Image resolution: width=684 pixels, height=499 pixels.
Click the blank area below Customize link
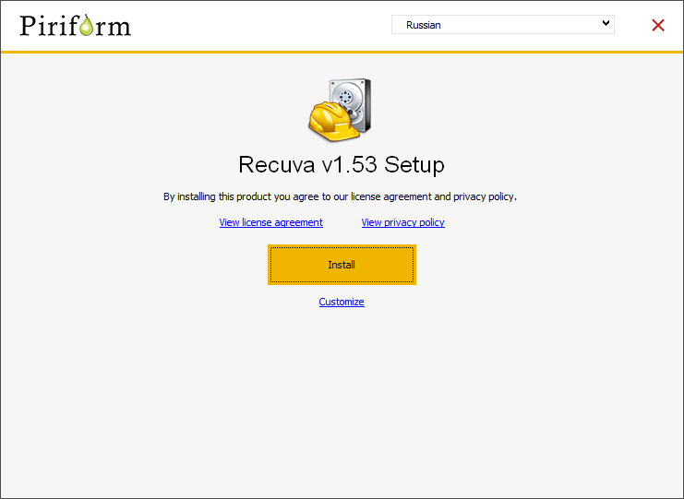coord(342,397)
